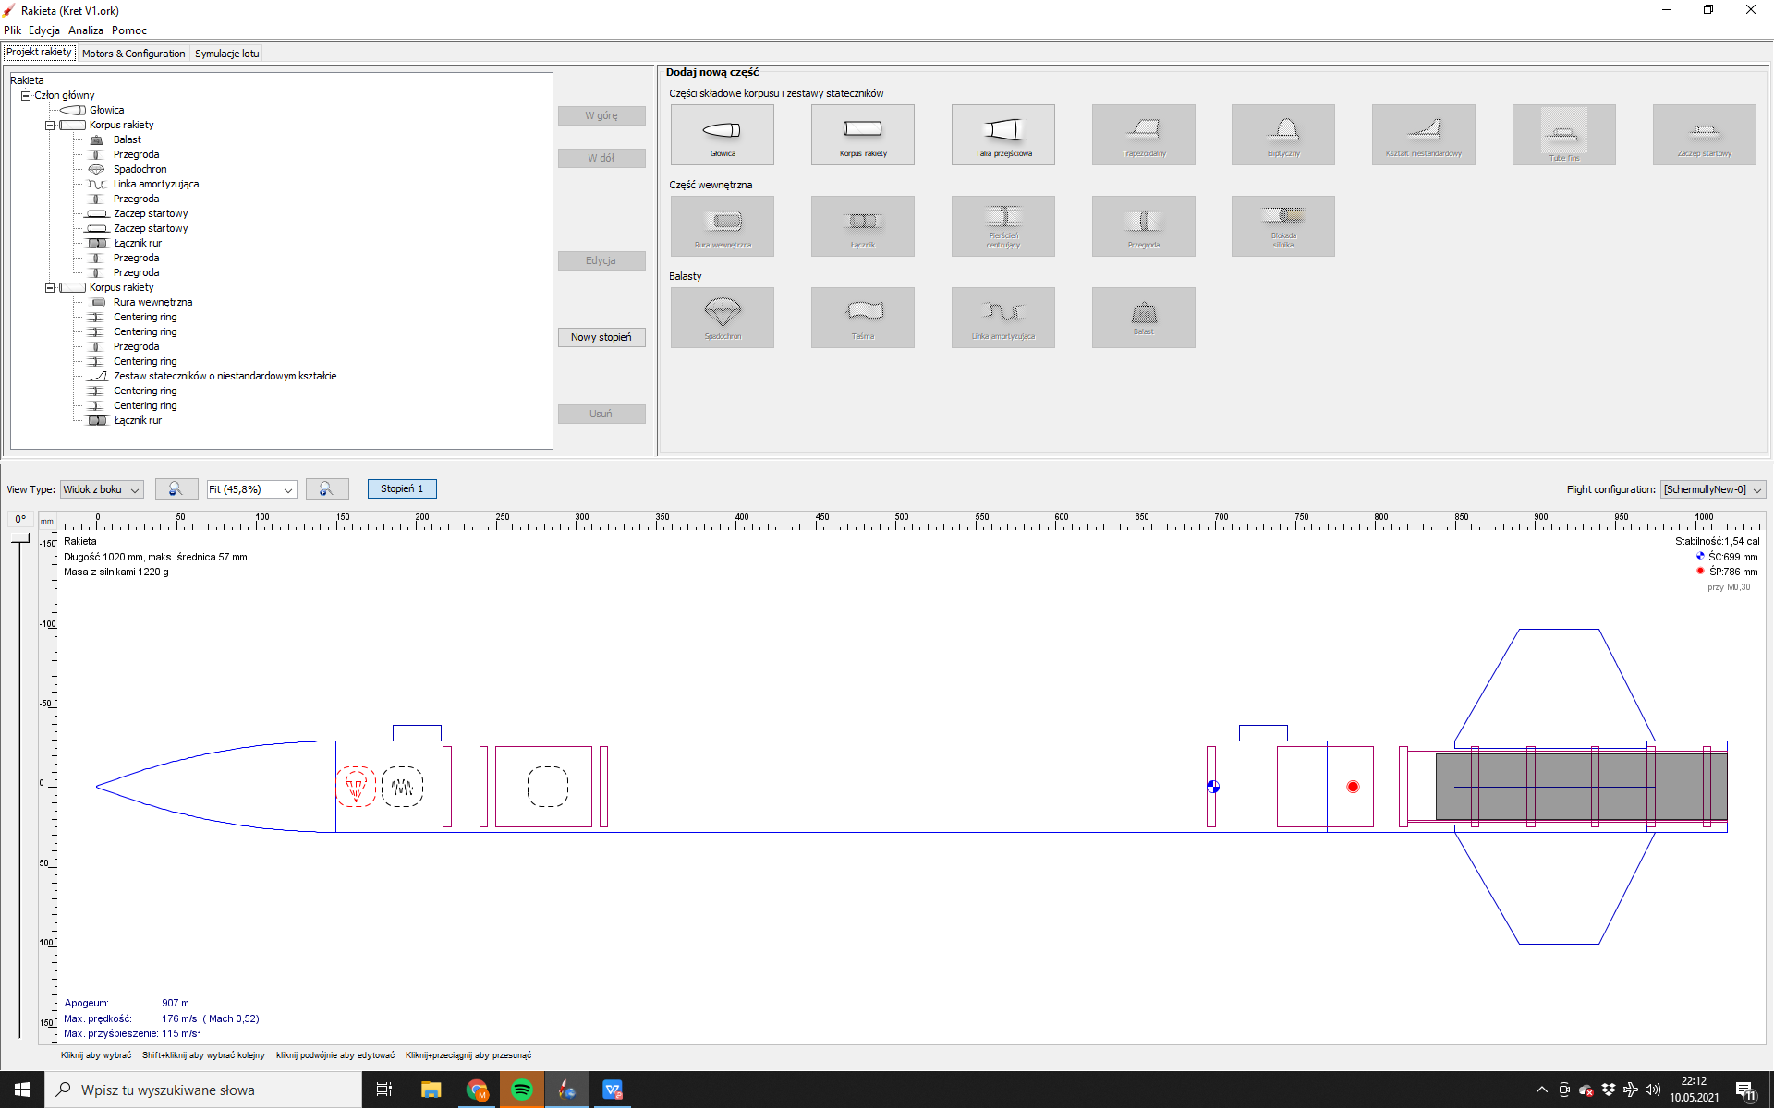
Task: Select the Projekt rakiety tab
Action: [39, 53]
